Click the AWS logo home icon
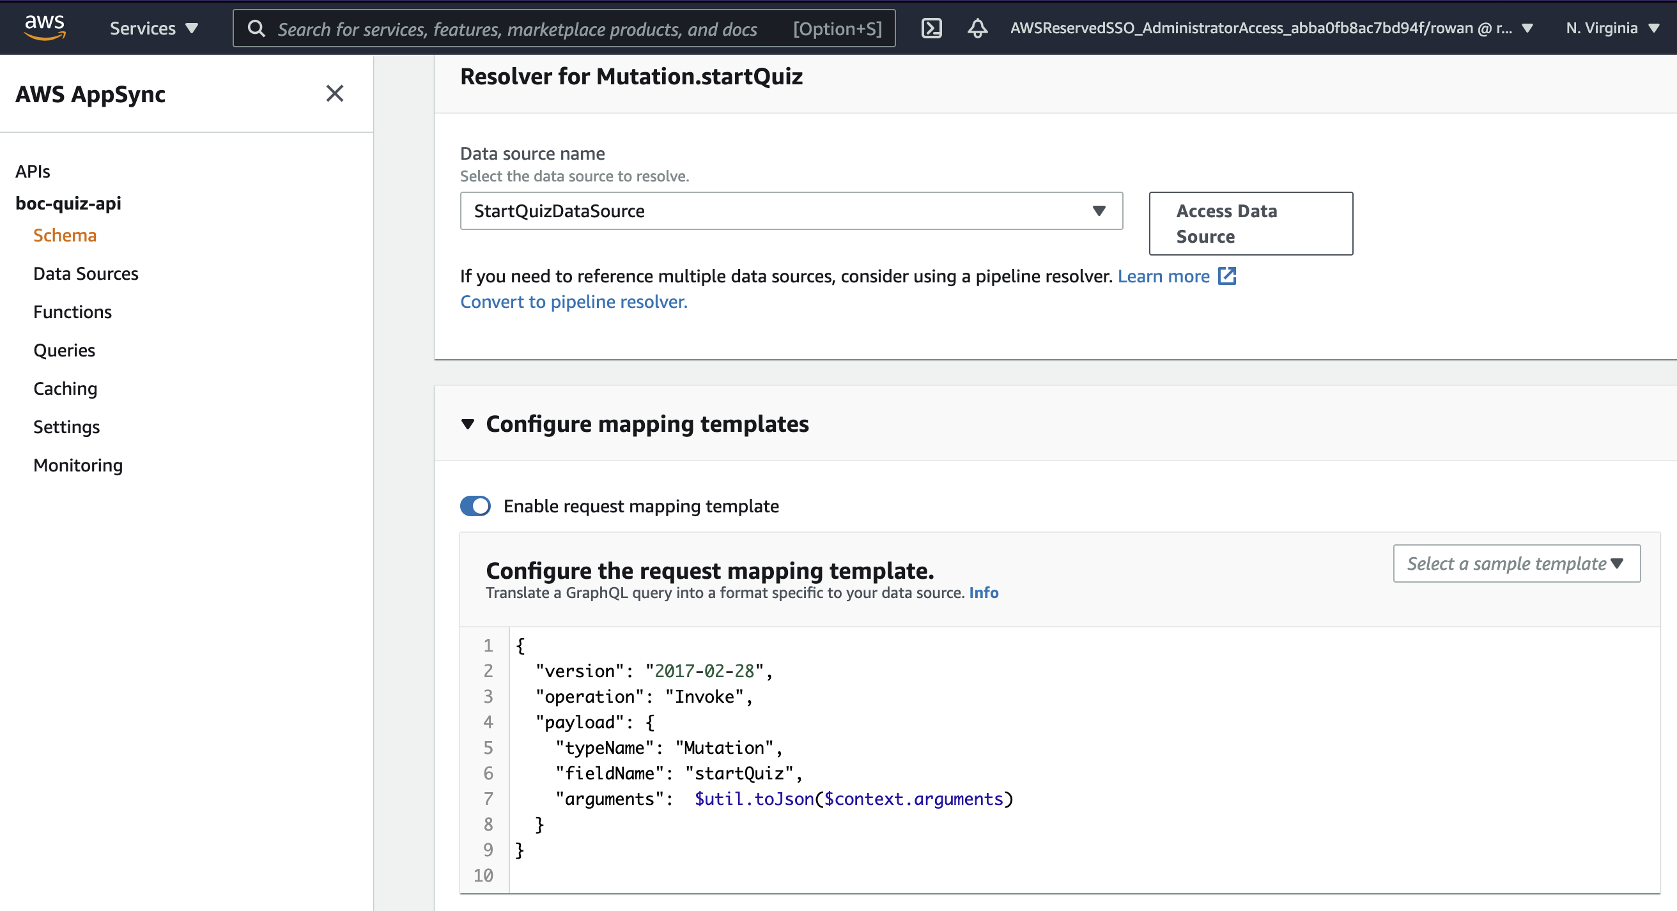 44,27
